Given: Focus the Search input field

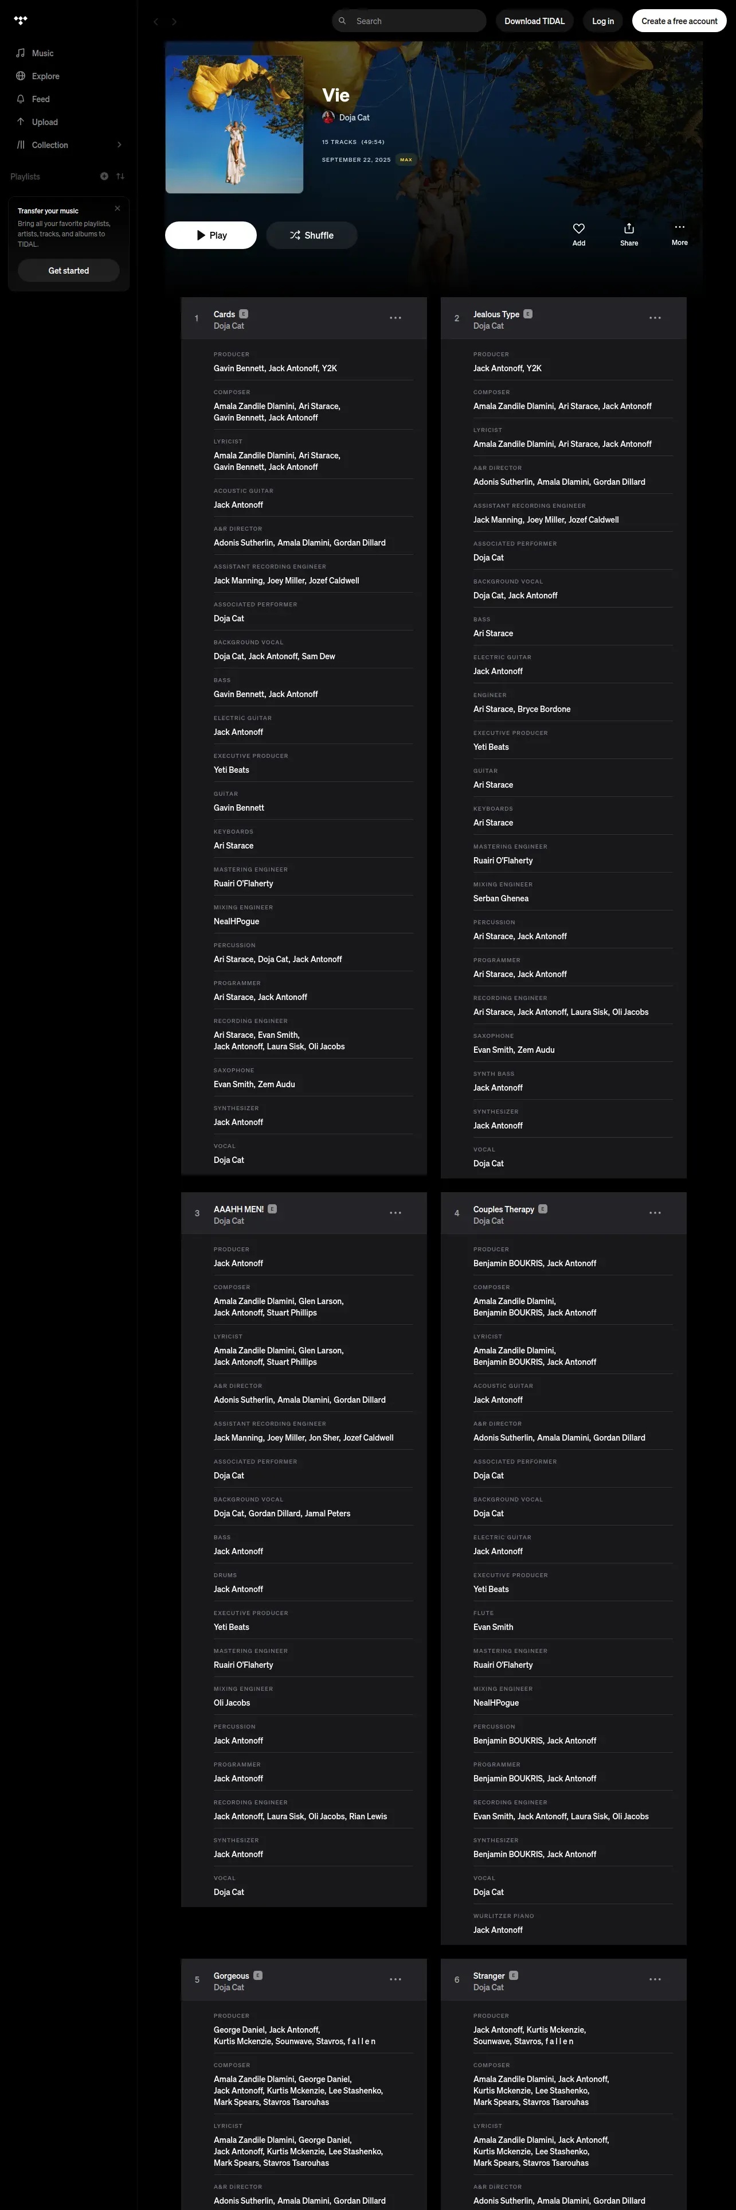Looking at the screenshot, I should pyautogui.click(x=409, y=21).
